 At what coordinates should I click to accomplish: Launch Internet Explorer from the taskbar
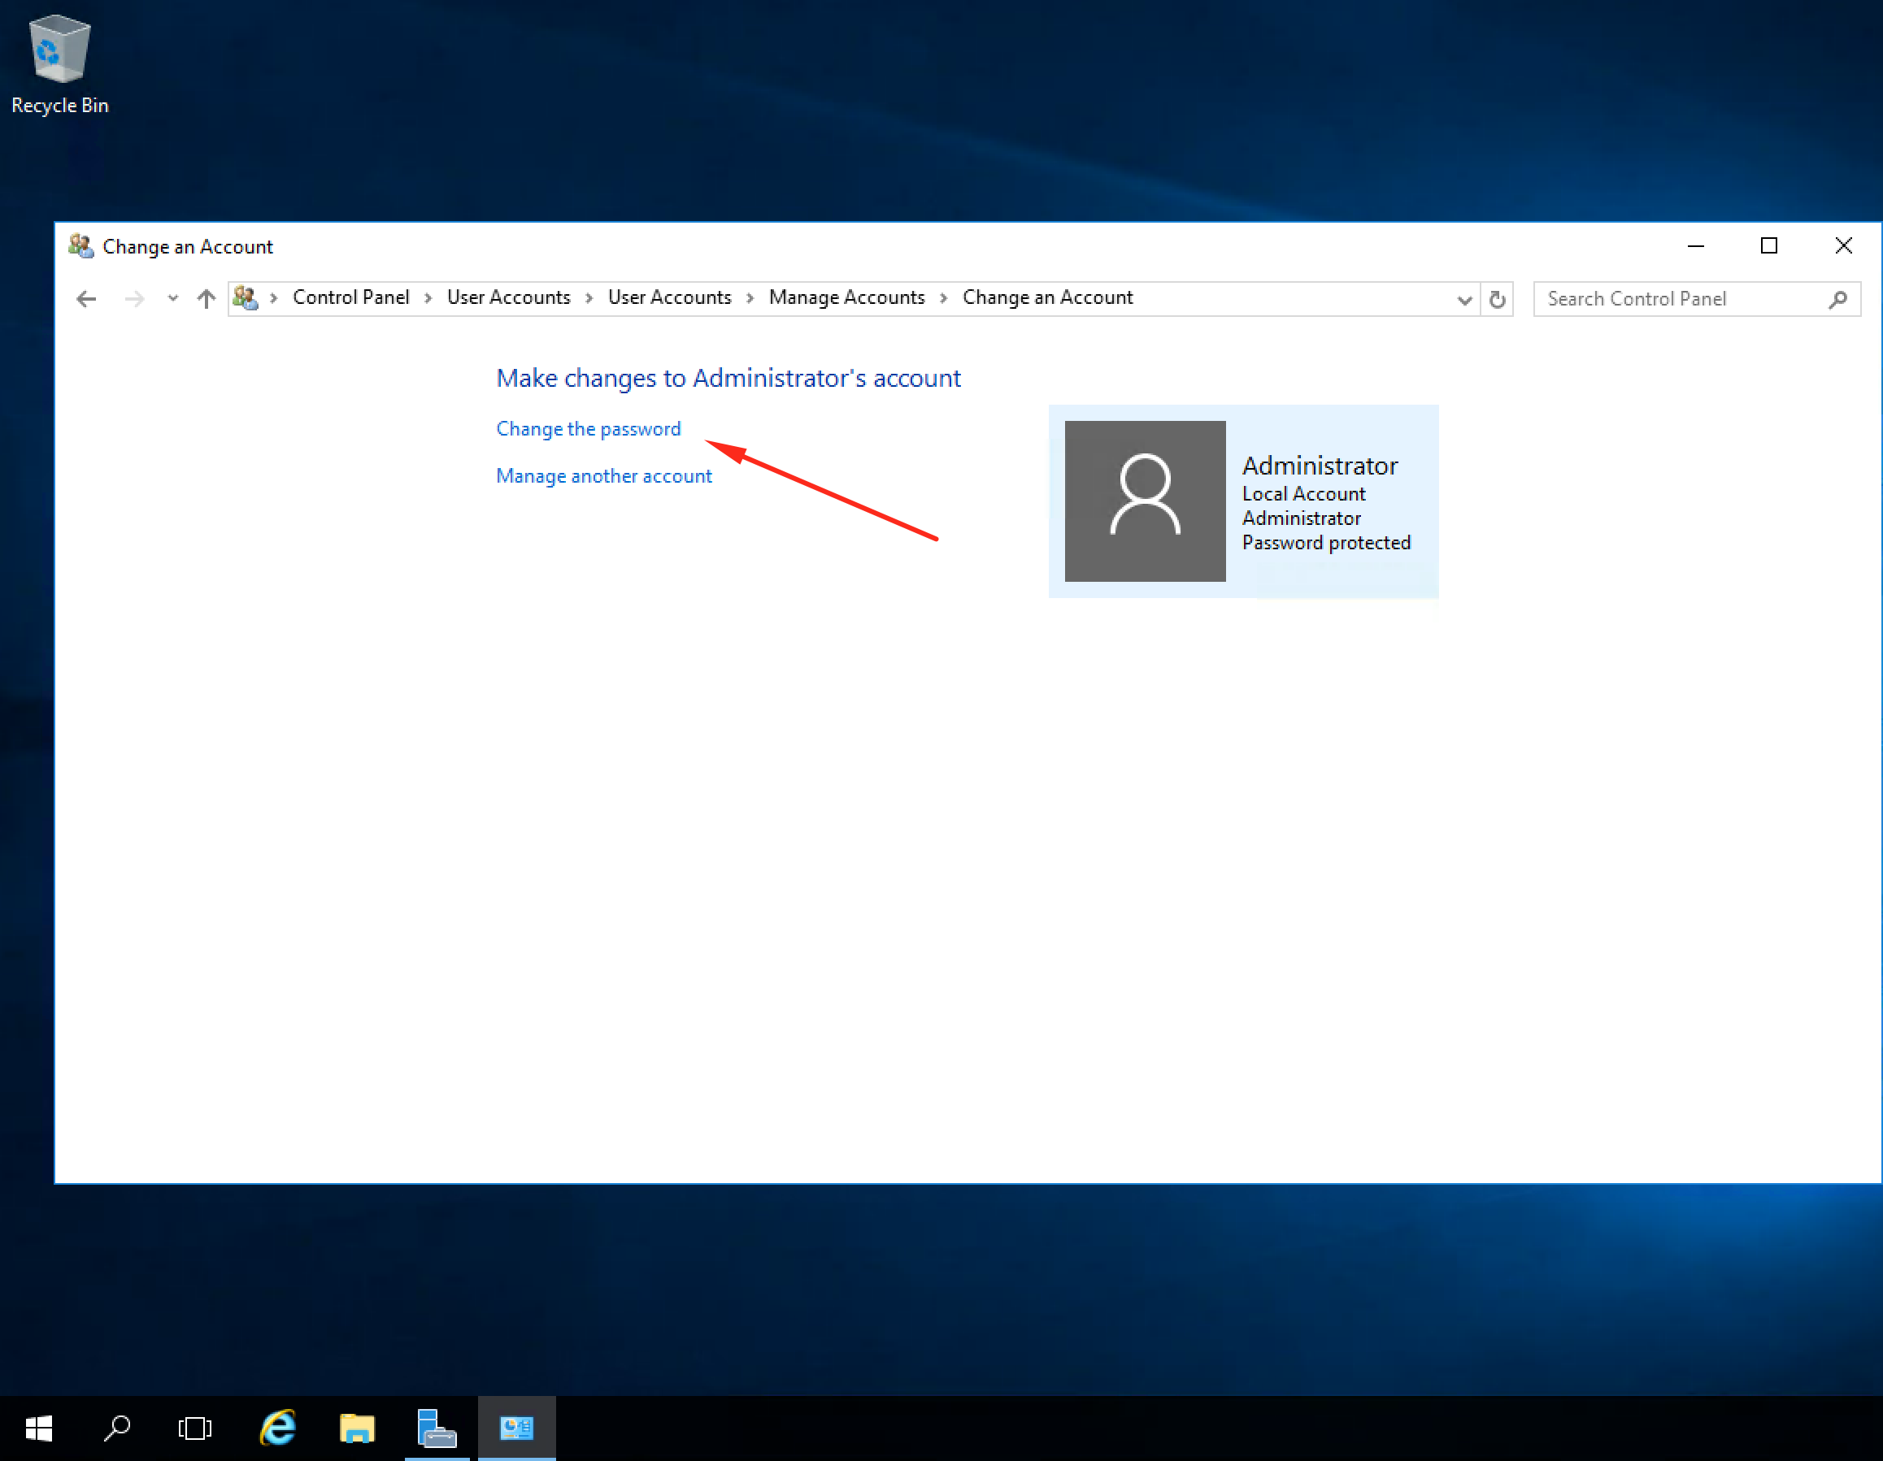coord(277,1428)
